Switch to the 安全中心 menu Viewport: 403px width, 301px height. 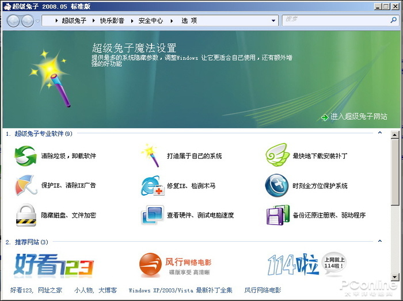click(150, 21)
